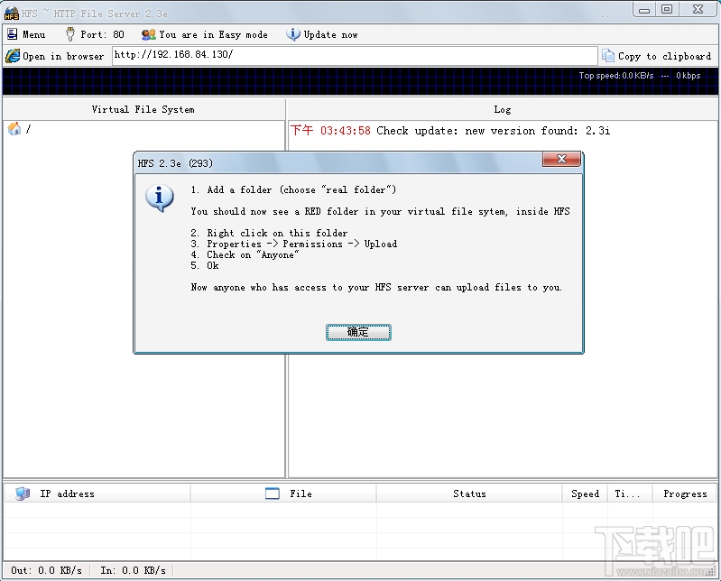This screenshot has height=581, width=721.
Task: Switch mode via 'You are in Easy mode'
Action: 204,34
